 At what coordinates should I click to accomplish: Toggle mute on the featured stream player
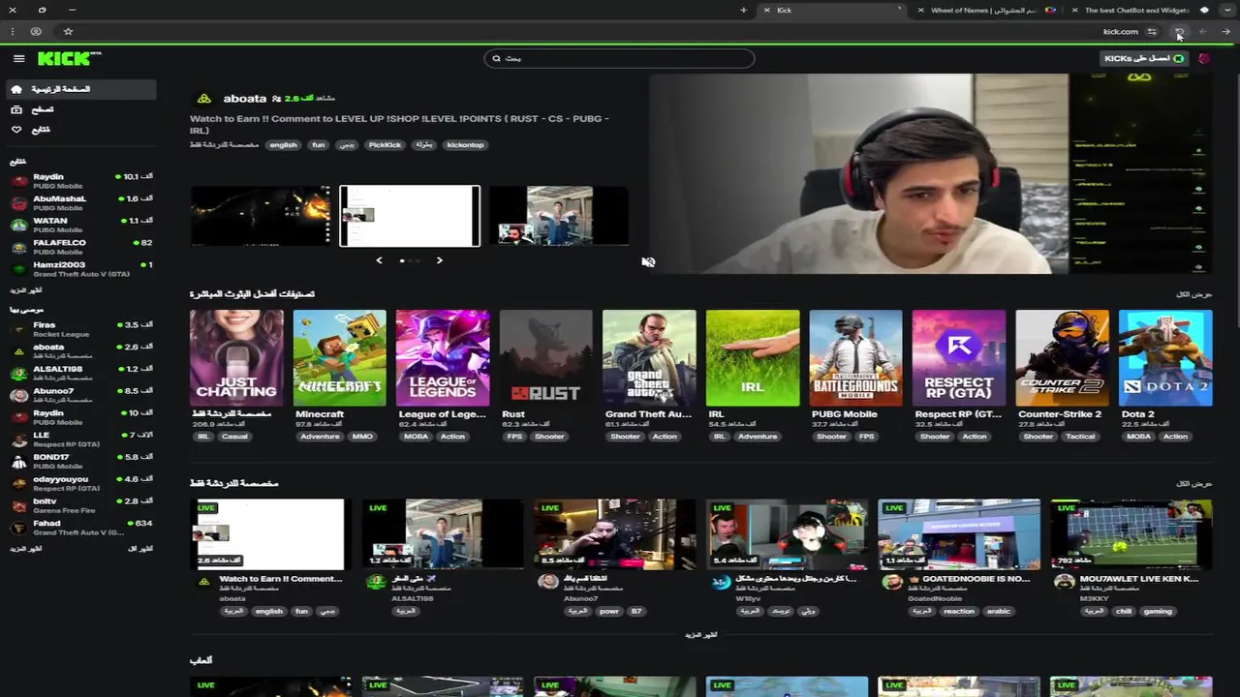click(x=648, y=261)
